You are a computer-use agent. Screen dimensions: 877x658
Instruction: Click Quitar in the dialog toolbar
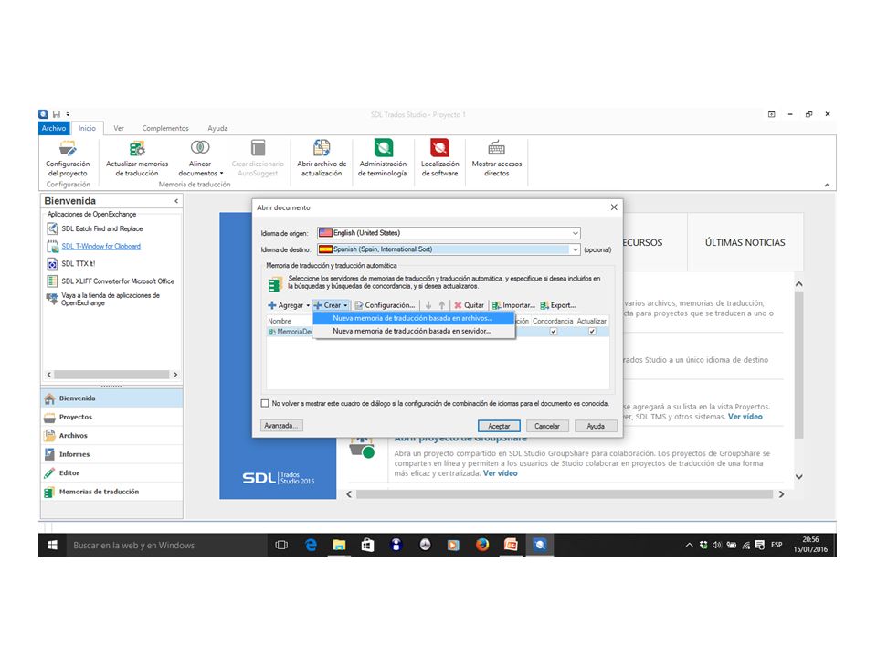pos(469,305)
